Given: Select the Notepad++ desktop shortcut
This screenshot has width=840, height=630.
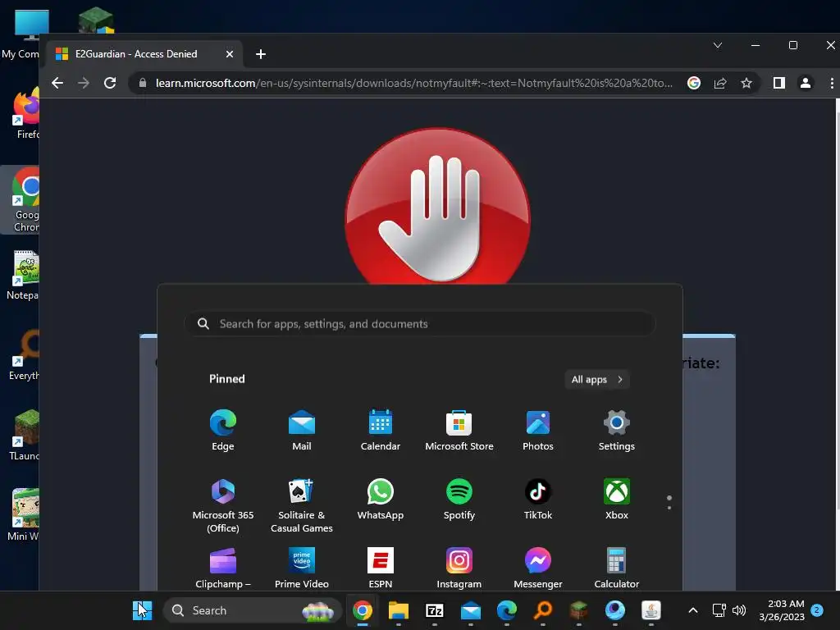Looking at the screenshot, I should [x=23, y=274].
